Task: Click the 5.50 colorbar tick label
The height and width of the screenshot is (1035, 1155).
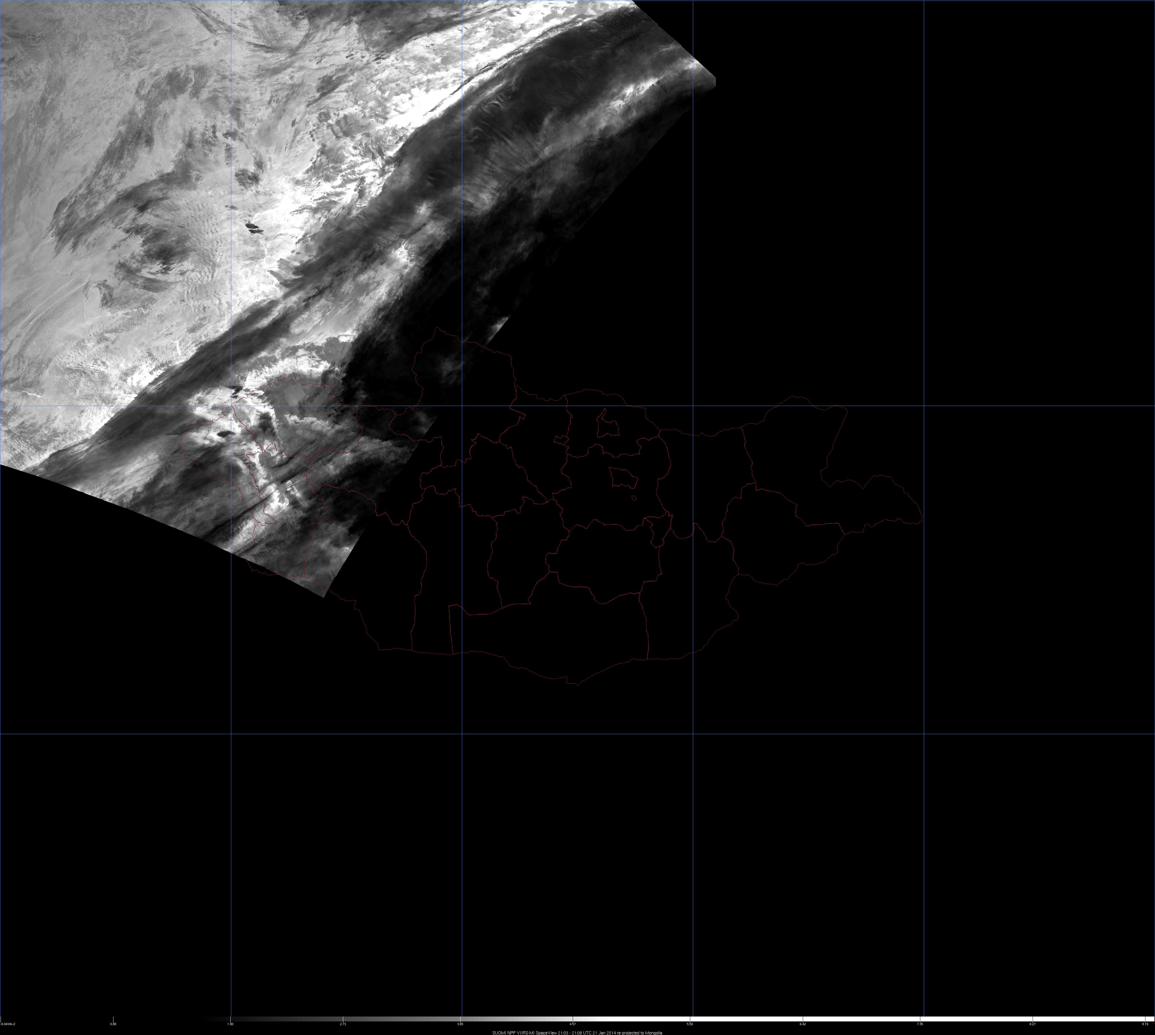Action: coord(689,1024)
